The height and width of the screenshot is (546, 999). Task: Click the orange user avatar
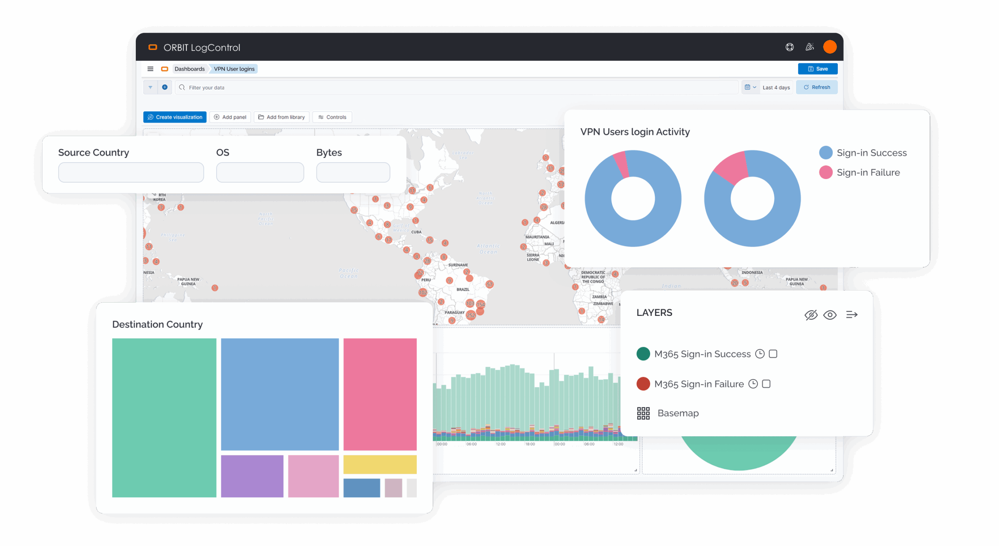(830, 47)
